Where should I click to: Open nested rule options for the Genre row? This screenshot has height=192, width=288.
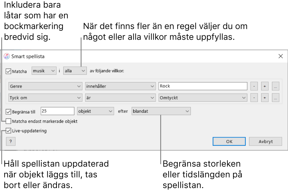click(x=275, y=86)
